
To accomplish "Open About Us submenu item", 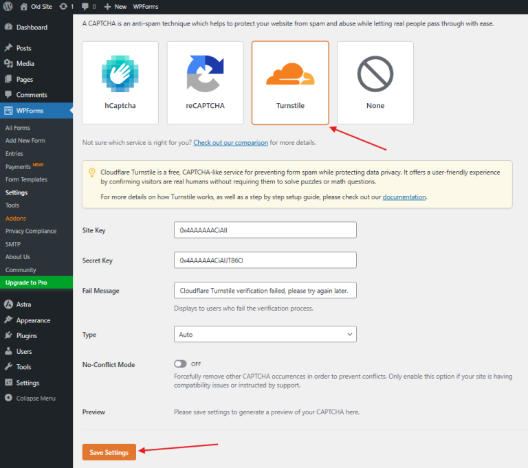I will click(17, 257).
